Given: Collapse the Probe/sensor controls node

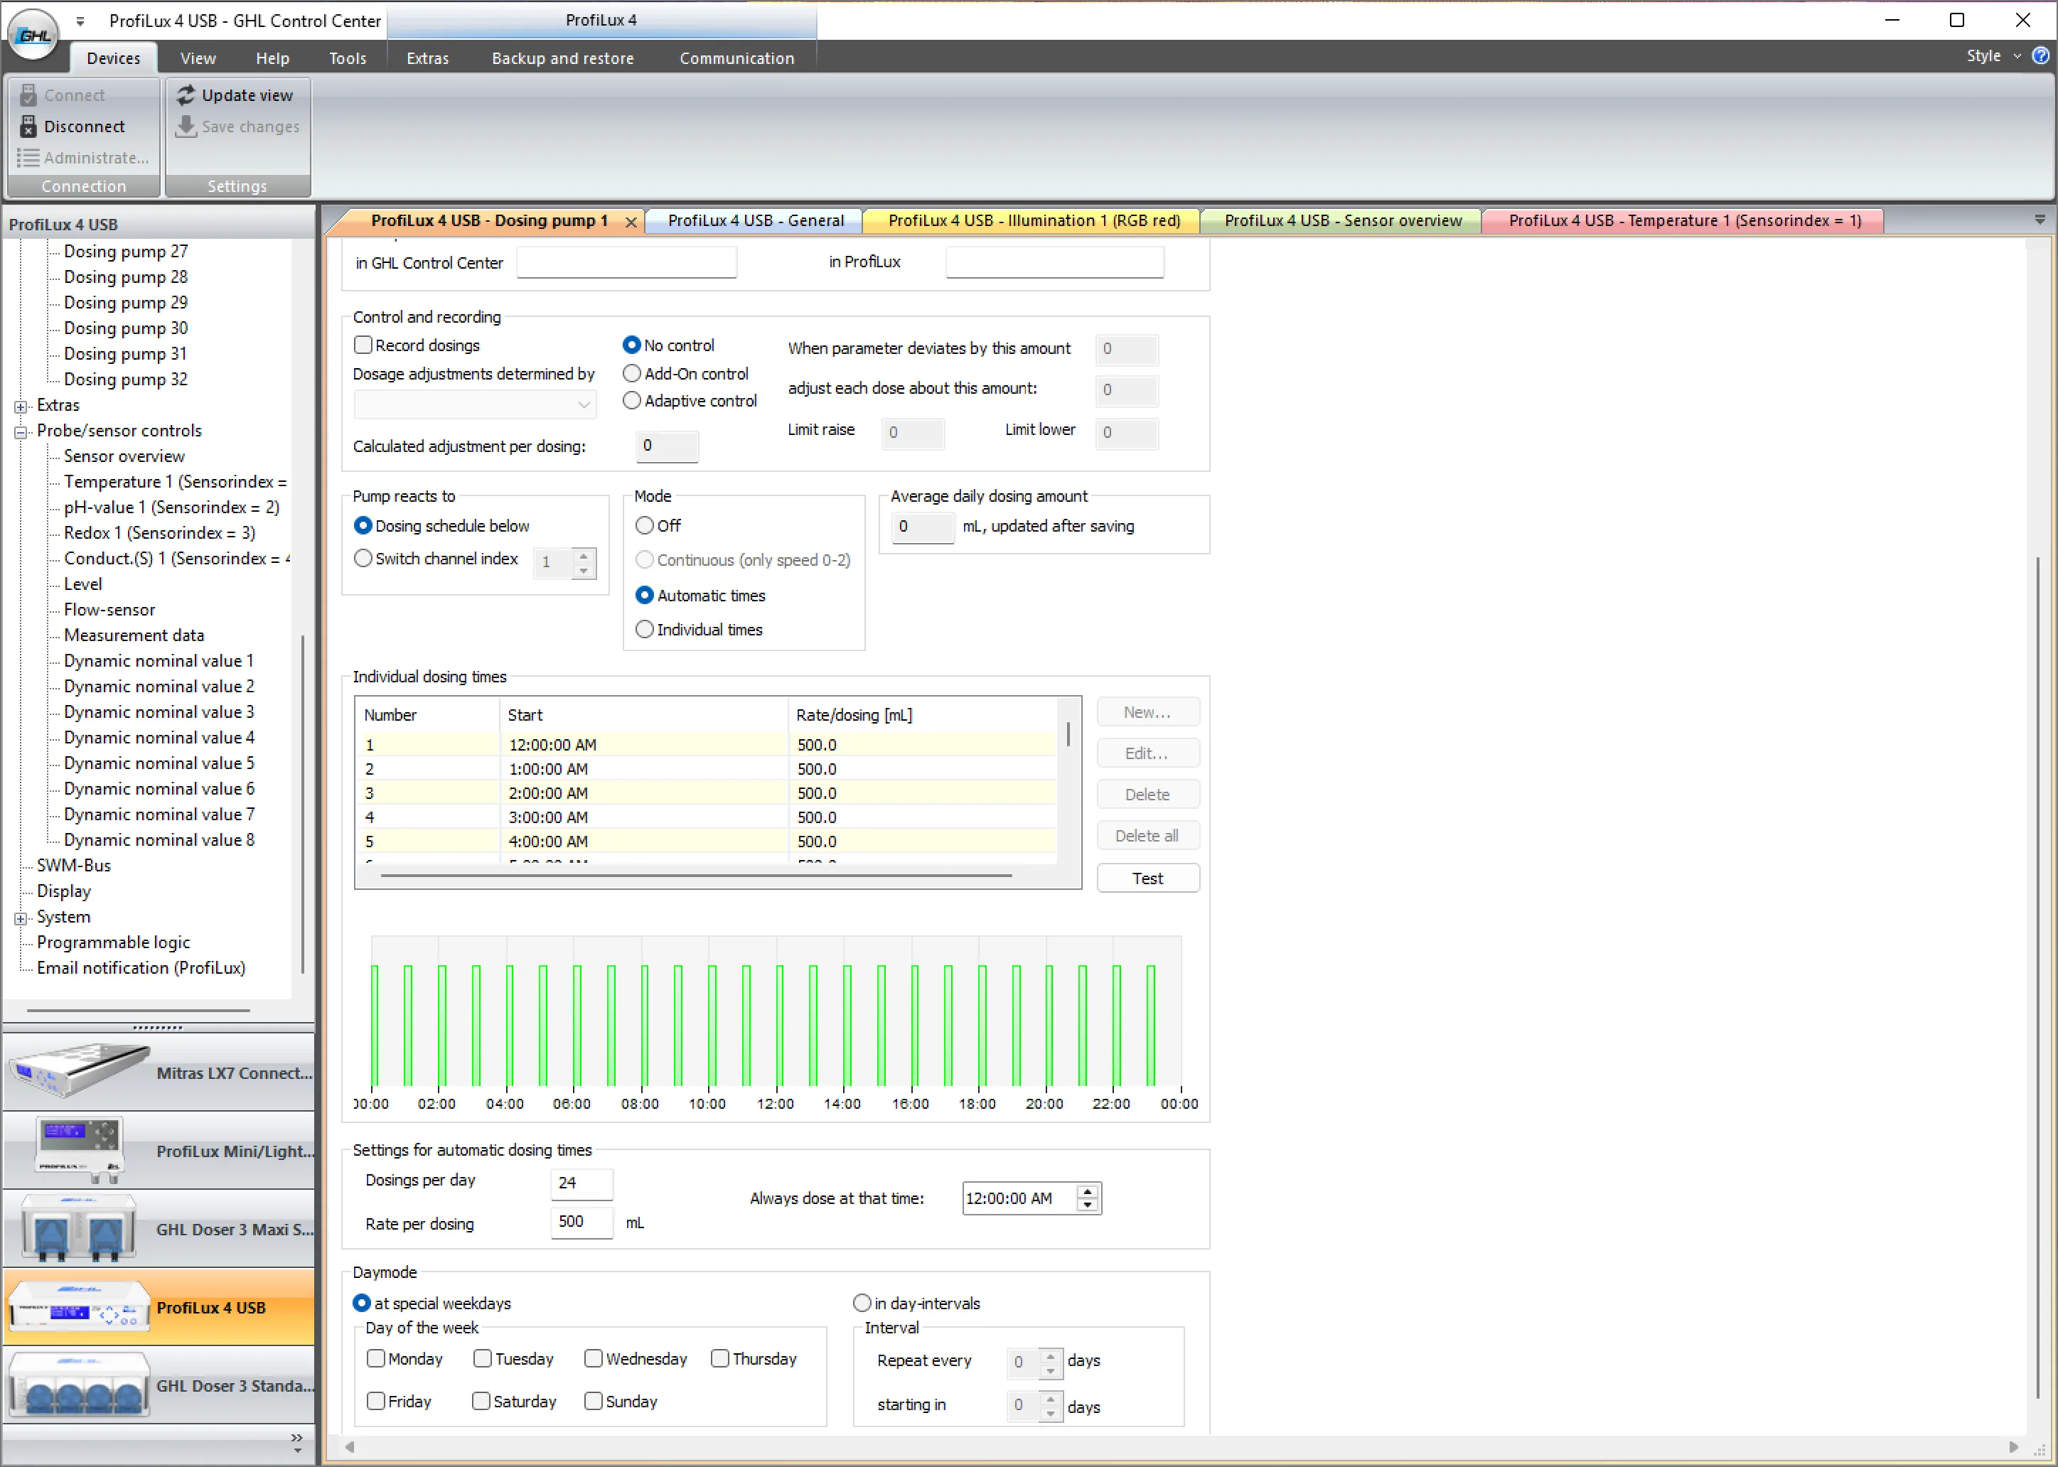Looking at the screenshot, I should click(21, 432).
